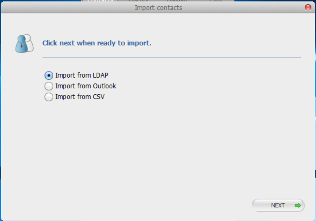Image resolution: width=316 pixels, height=221 pixels.
Task: Select Import from CSV
Action: 48,97
